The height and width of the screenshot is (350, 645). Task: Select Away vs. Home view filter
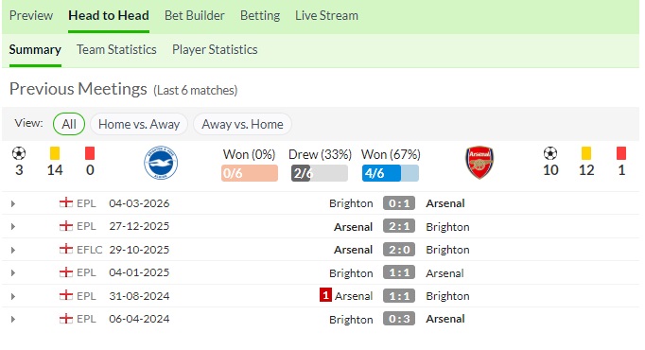tap(242, 124)
